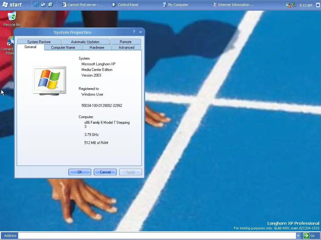Switch to the My Computer taskbar window
321x240 pixels.
coord(176,5)
